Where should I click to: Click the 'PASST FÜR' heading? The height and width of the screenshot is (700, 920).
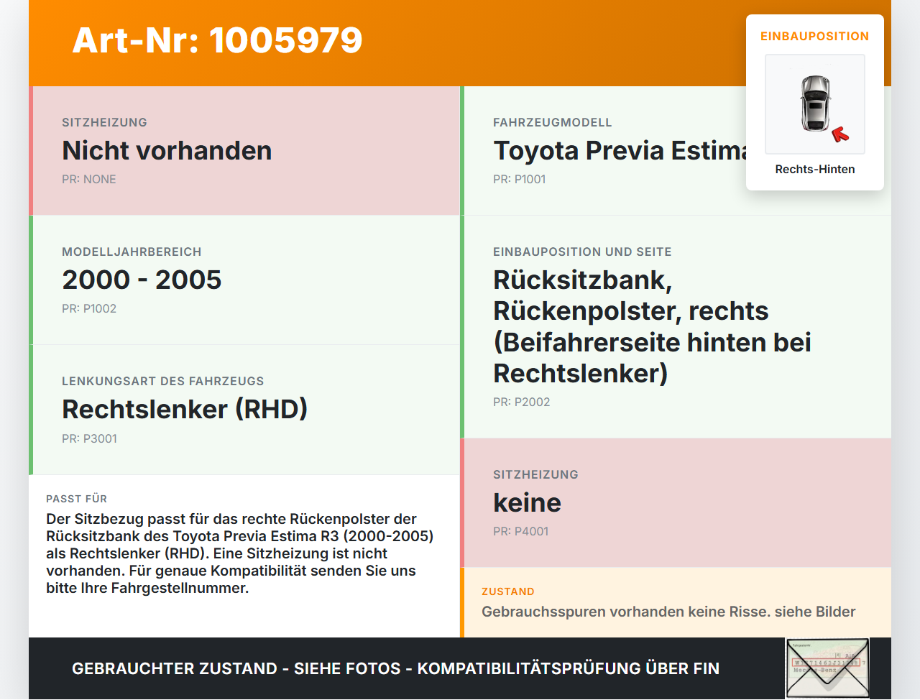point(76,499)
